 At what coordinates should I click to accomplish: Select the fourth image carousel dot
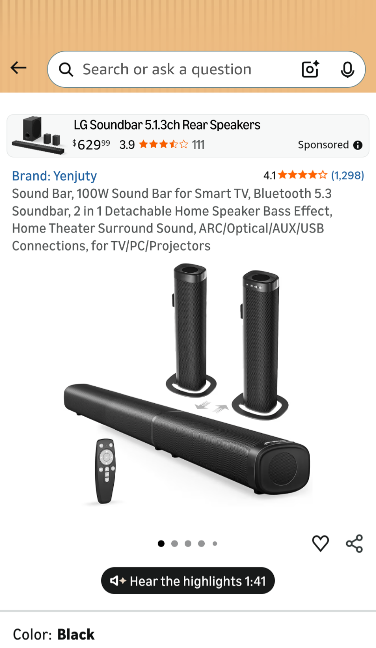click(x=201, y=543)
